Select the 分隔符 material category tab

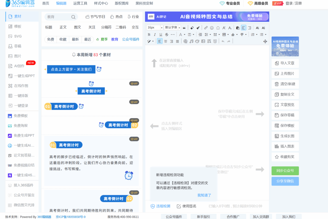[106, 27]
